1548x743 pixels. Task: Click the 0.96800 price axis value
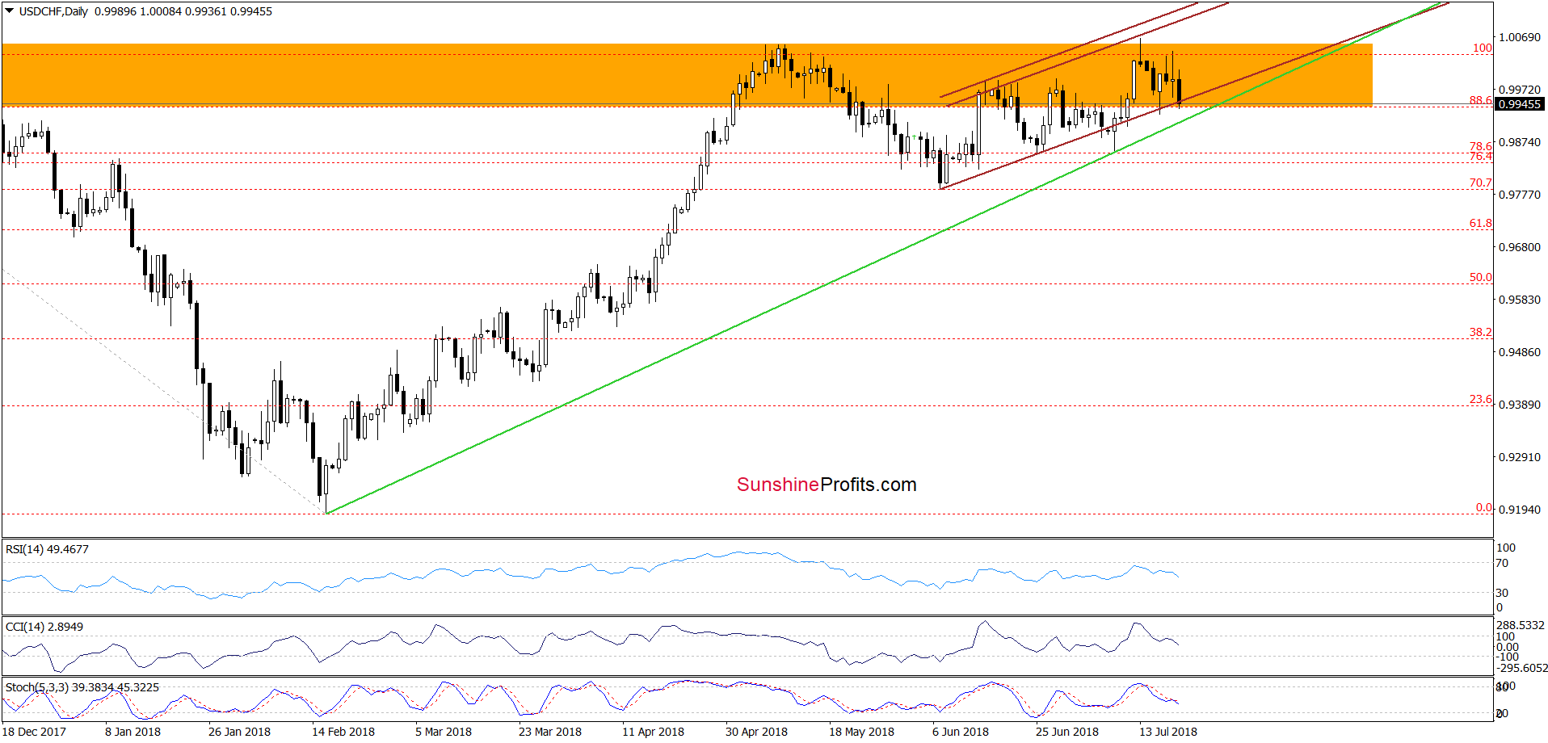1520,247
